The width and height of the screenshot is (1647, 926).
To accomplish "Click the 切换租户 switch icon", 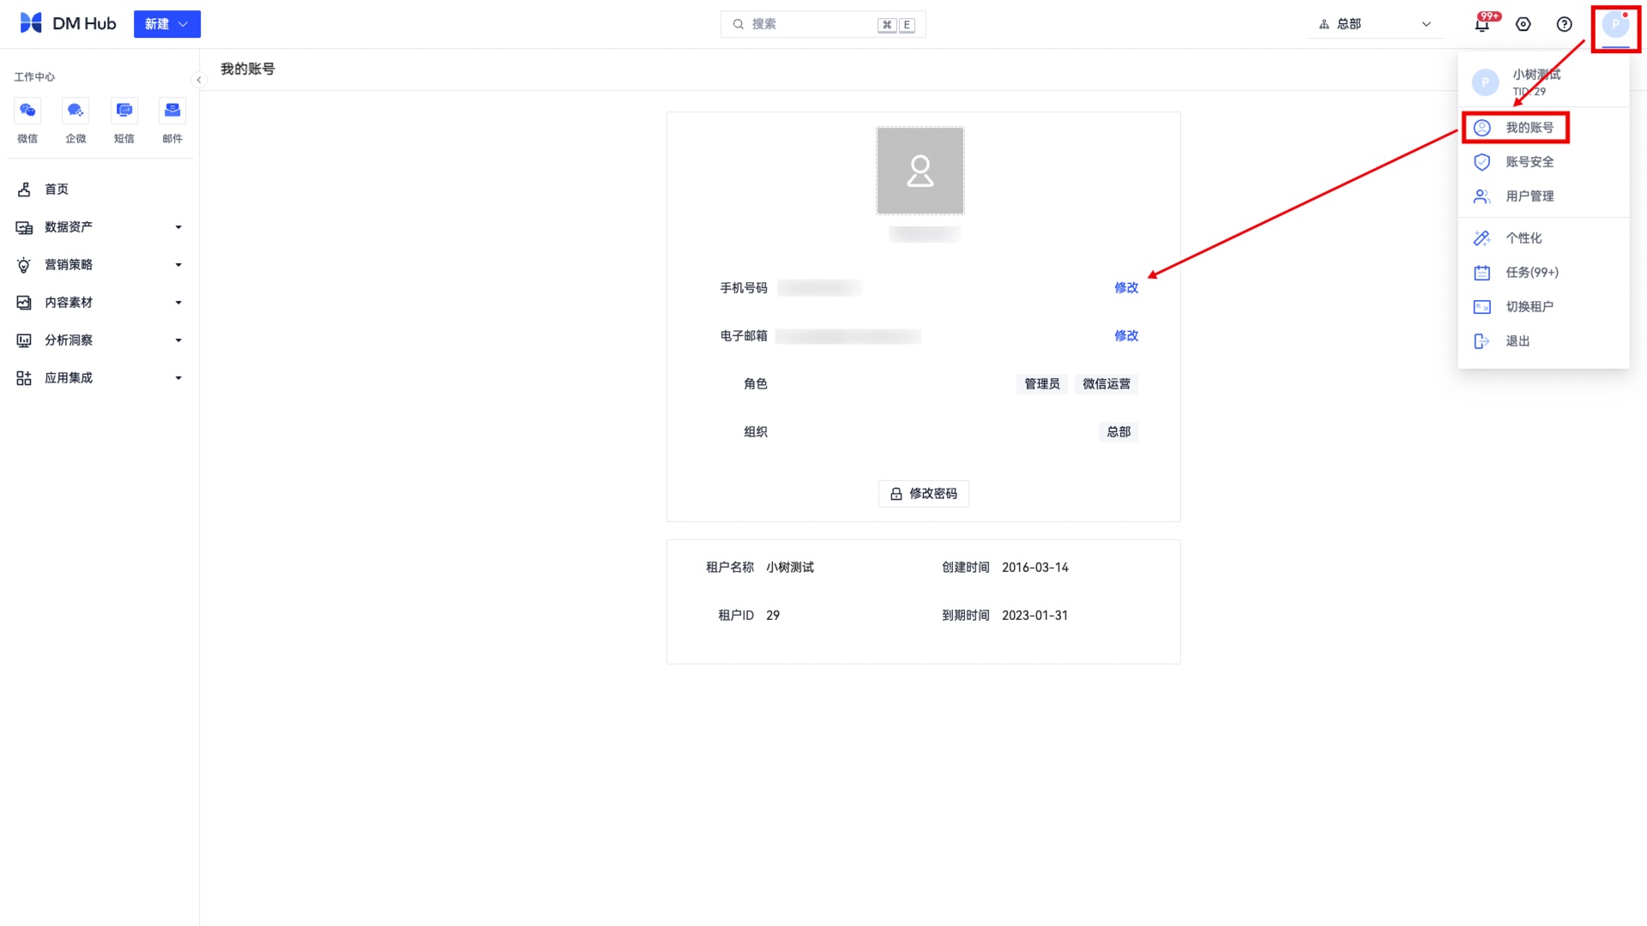I will pyautogui.click(x=1482, y=307).
